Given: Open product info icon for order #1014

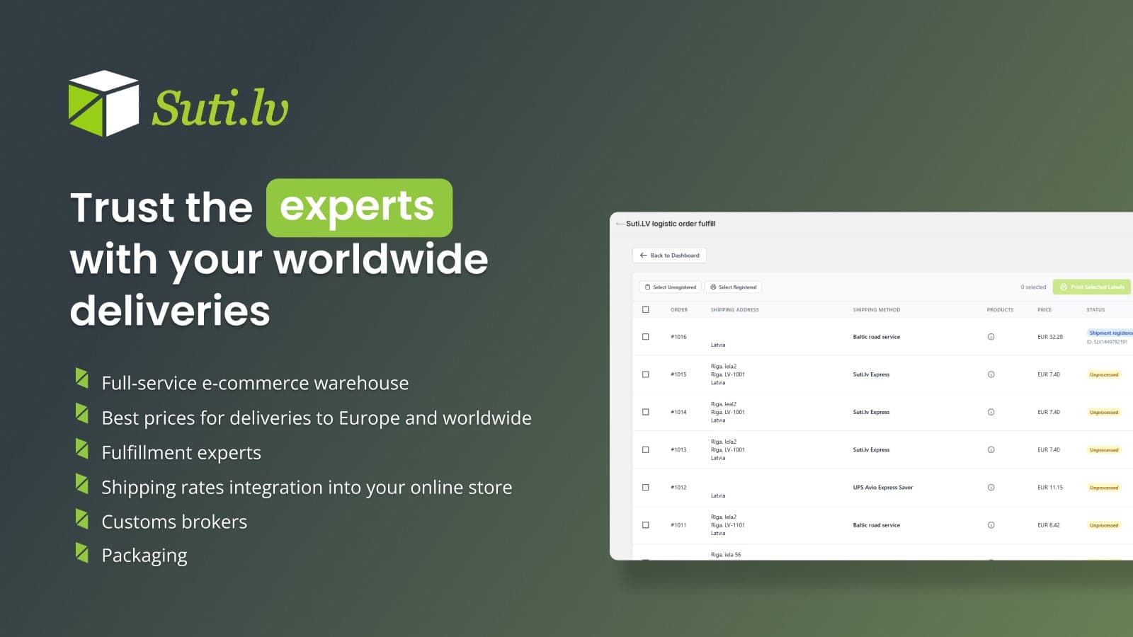Looking at the screenshot, I should click(x=991, y=412).
